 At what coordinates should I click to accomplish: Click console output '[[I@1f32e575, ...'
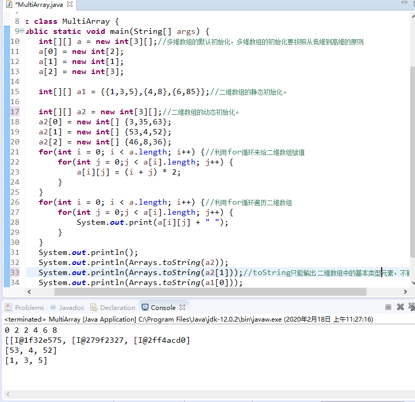pyautogui.click(x=97, y=340)
